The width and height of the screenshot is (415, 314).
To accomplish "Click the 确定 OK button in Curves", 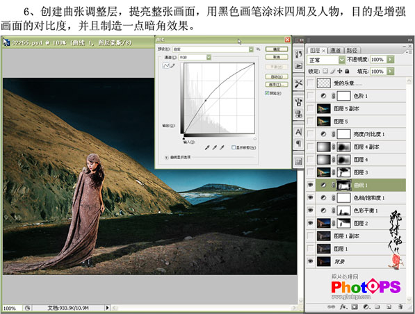I will coord(277,49).
